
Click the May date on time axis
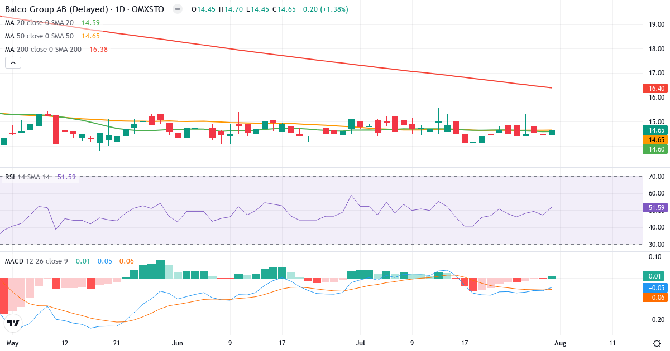12,343
